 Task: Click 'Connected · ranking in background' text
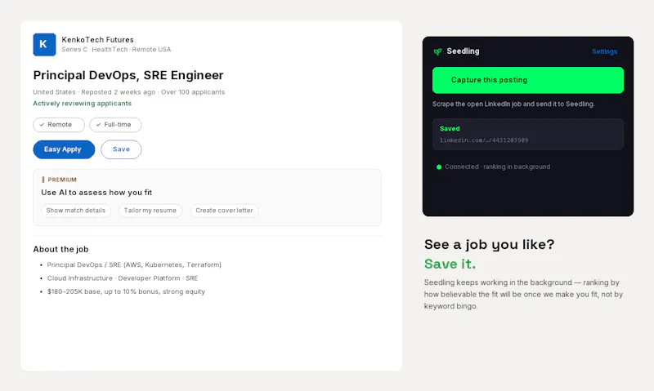click(497, 167)
